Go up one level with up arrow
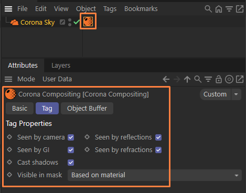Viewport: 246px width, 193px height. [187, 79]
